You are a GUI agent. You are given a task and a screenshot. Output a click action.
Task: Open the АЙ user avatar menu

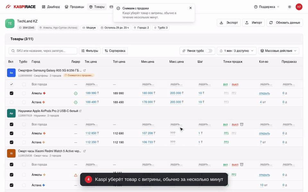pyautogui.click(x=299, y=7)
